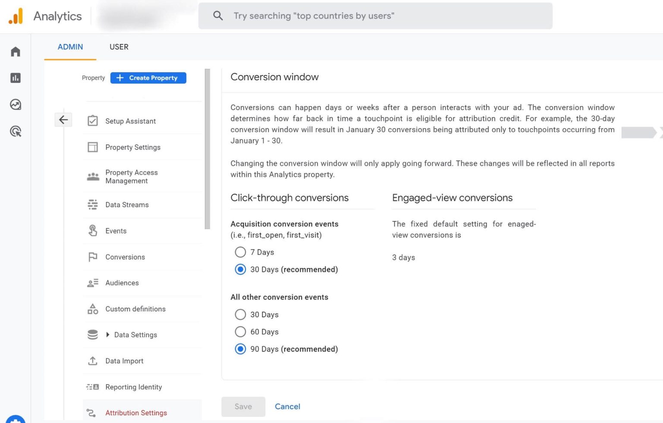
Task: Choose 60 Days for other conversion events
Action: (240, 331)
